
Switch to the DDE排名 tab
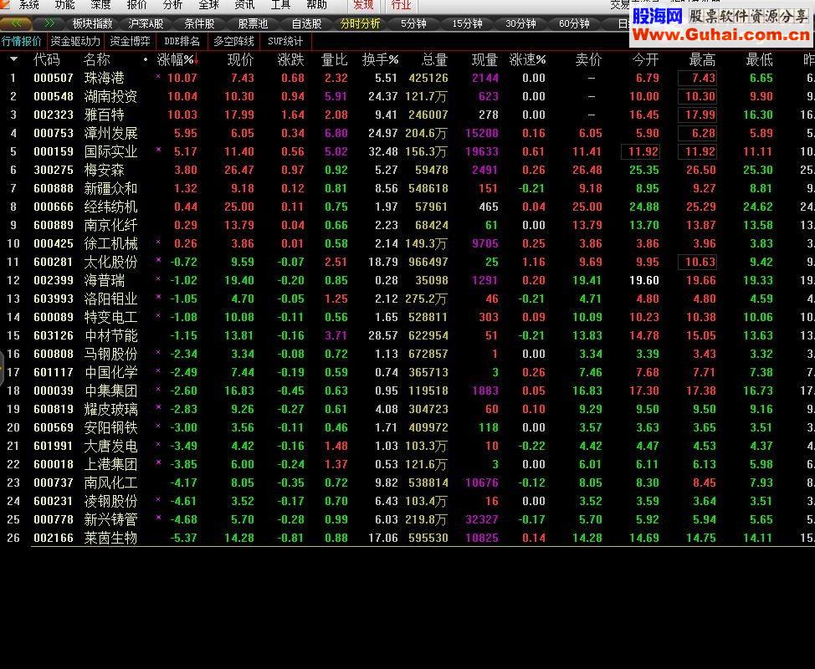[182, 41]
